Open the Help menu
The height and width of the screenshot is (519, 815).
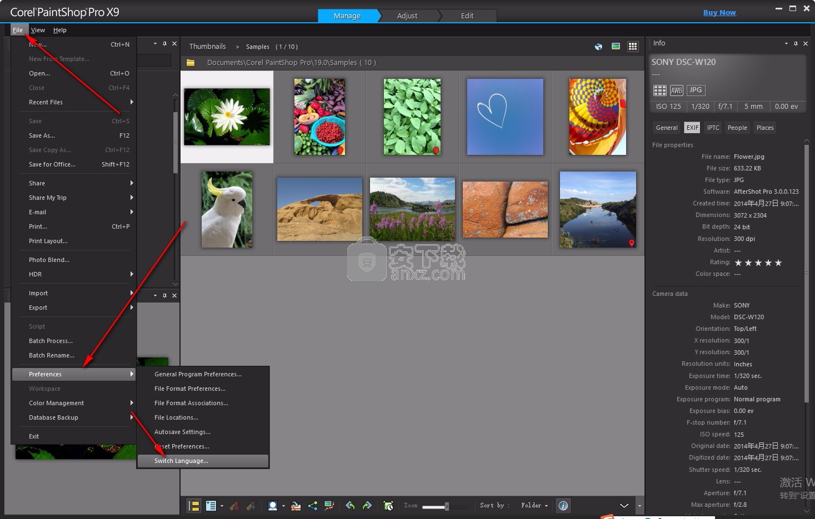point(59,30)
